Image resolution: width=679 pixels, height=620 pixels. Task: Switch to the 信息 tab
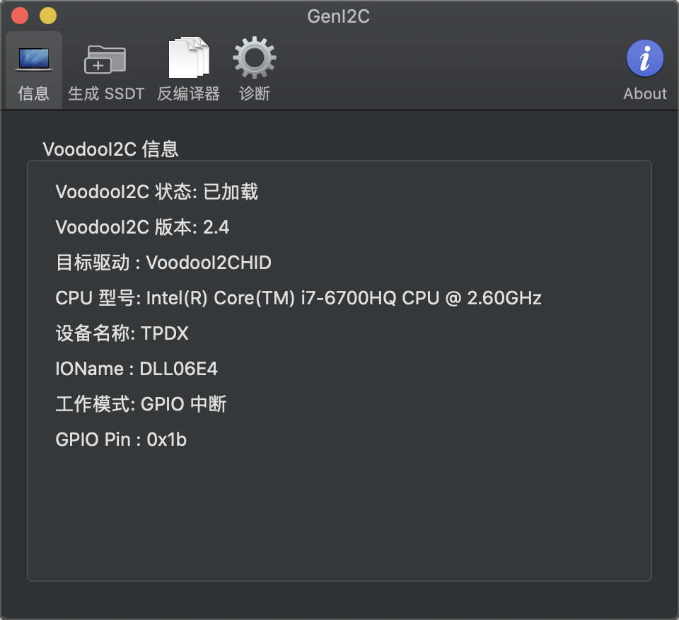(x=33, y=93)
